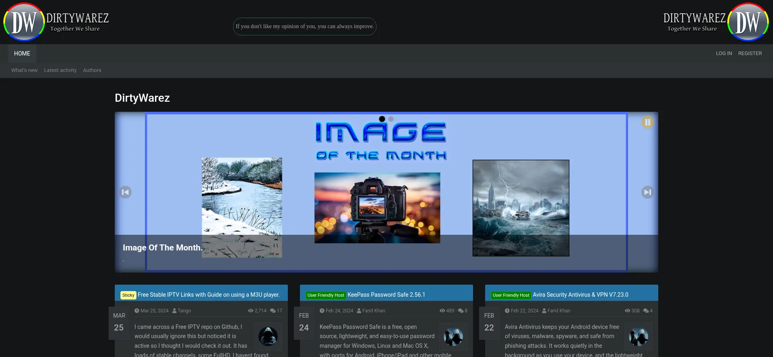Click Mar 25, 2024 date on IPTV post
773x357 pixels.
pyautogui.click(x=155, y=311)
